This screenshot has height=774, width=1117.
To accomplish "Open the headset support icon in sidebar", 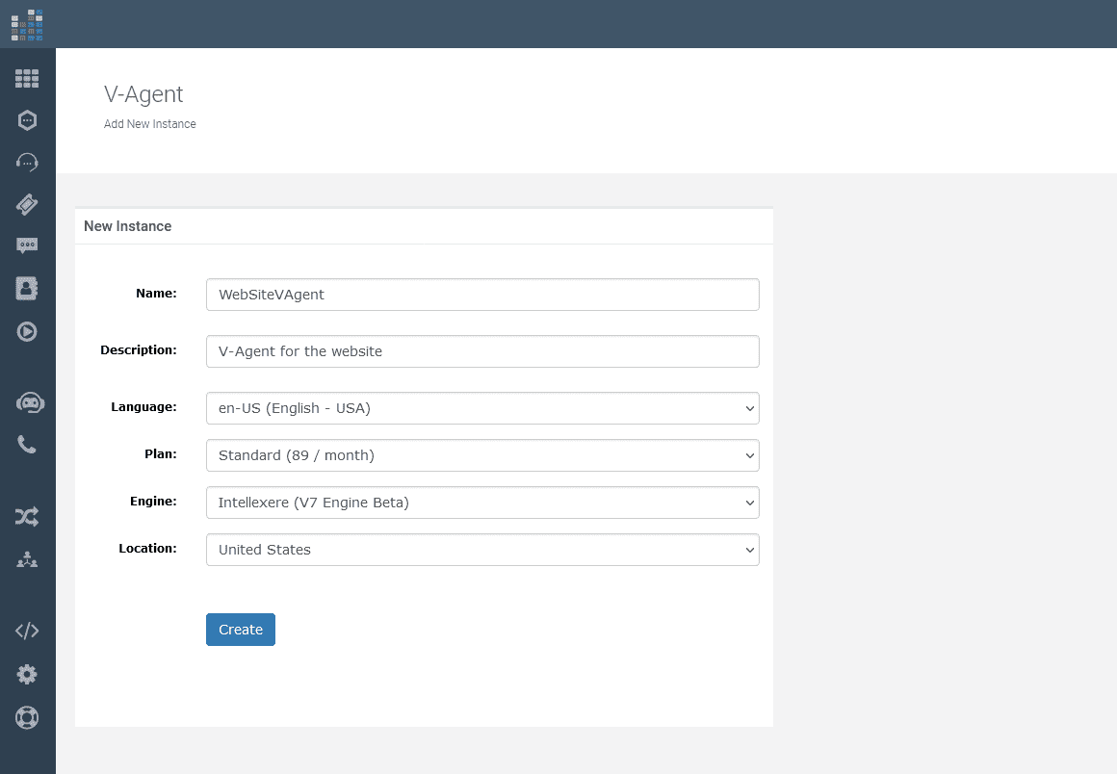I will pyautogui.click(x=27, y=163).
